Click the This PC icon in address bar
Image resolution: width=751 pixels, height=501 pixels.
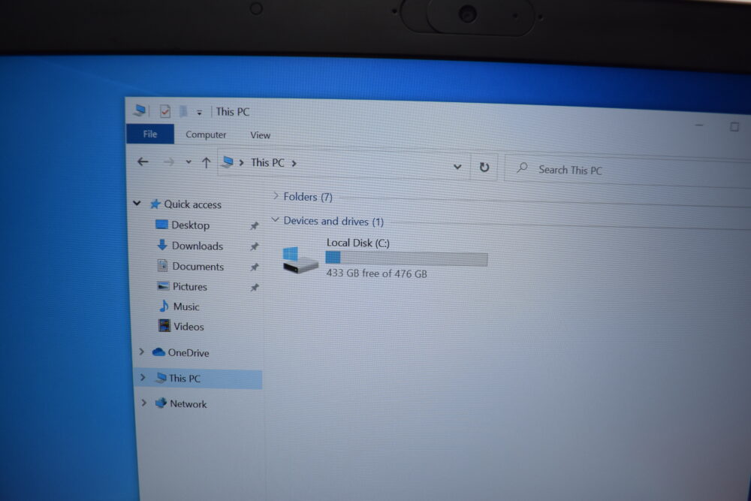(228, 162)
